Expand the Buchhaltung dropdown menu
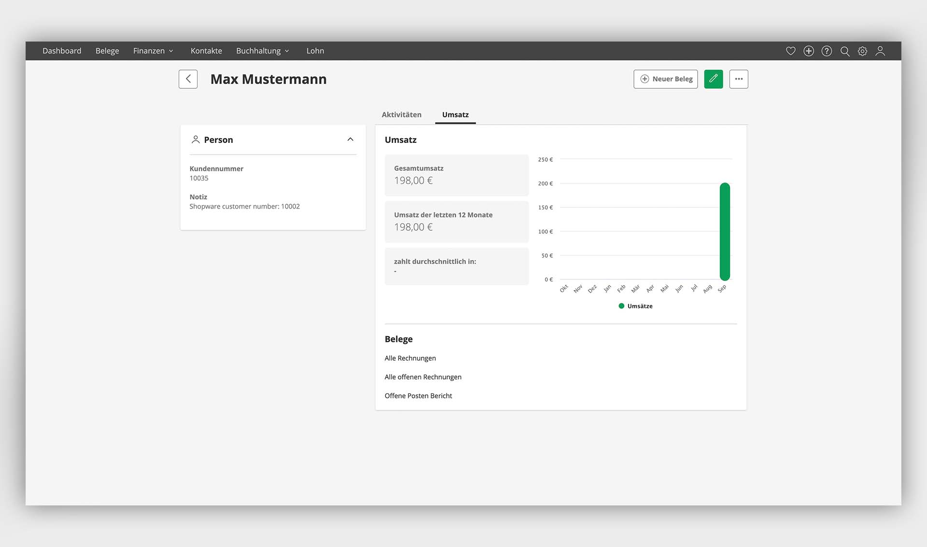927x547 pixels. tap(263, 51)
